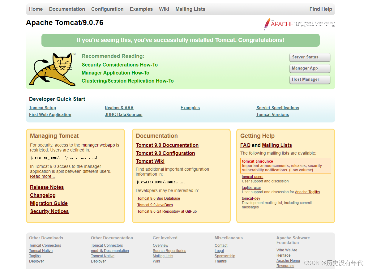Image resolution: width=368 pixels, height=269 pixels.
Task: Open Manager Application How-To link
Action: coord(115,73)
